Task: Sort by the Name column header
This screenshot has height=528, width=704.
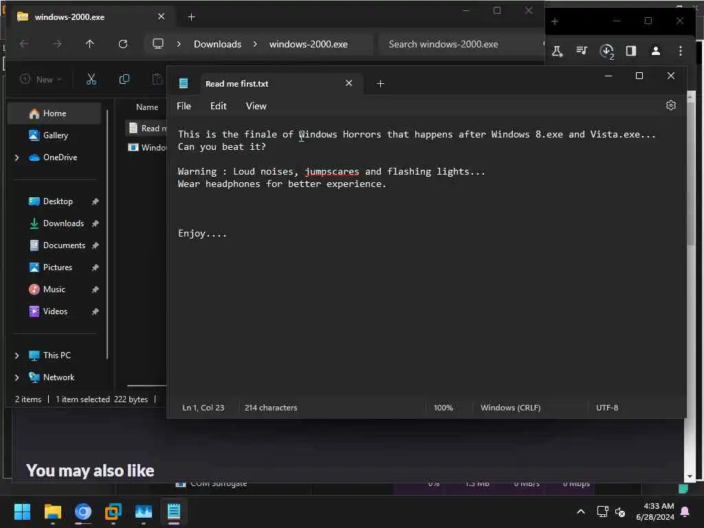Action: click(147, 107)
